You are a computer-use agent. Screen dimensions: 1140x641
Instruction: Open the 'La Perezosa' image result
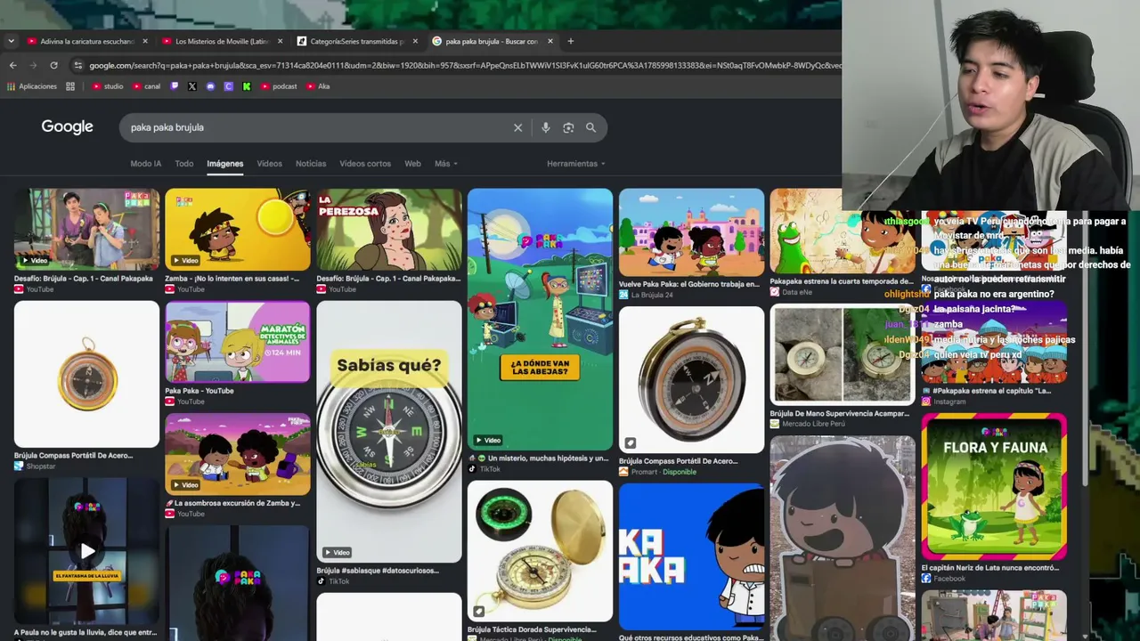click(x=389, y=229)
